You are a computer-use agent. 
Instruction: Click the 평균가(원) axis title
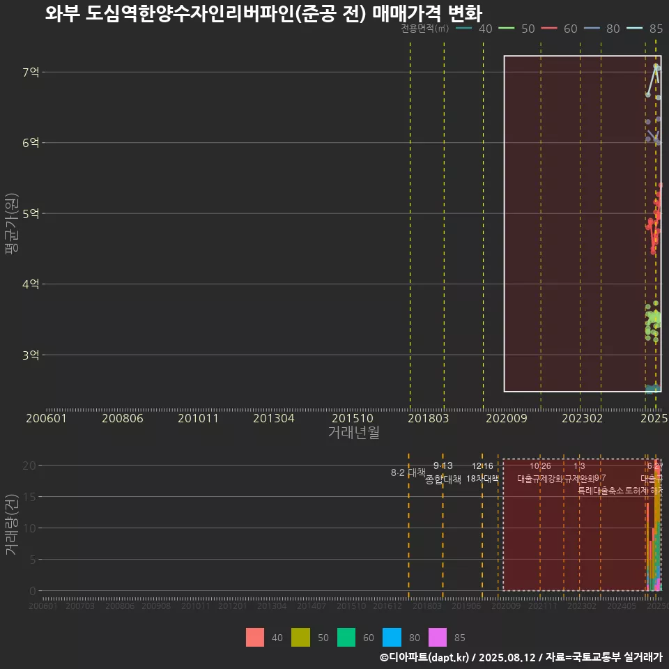[12, 224]
